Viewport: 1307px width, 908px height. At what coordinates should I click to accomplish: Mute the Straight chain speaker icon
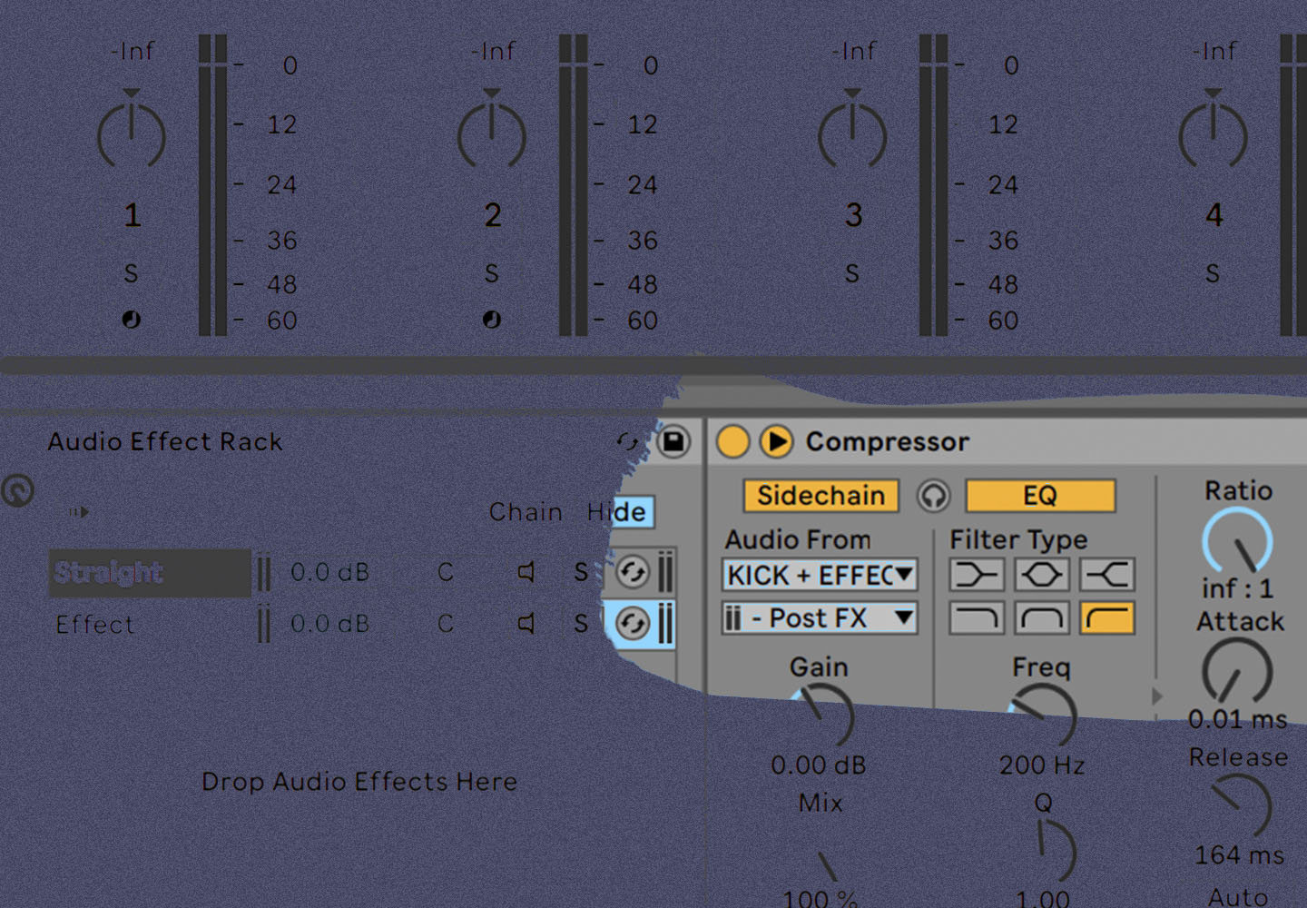pos(525,573)
